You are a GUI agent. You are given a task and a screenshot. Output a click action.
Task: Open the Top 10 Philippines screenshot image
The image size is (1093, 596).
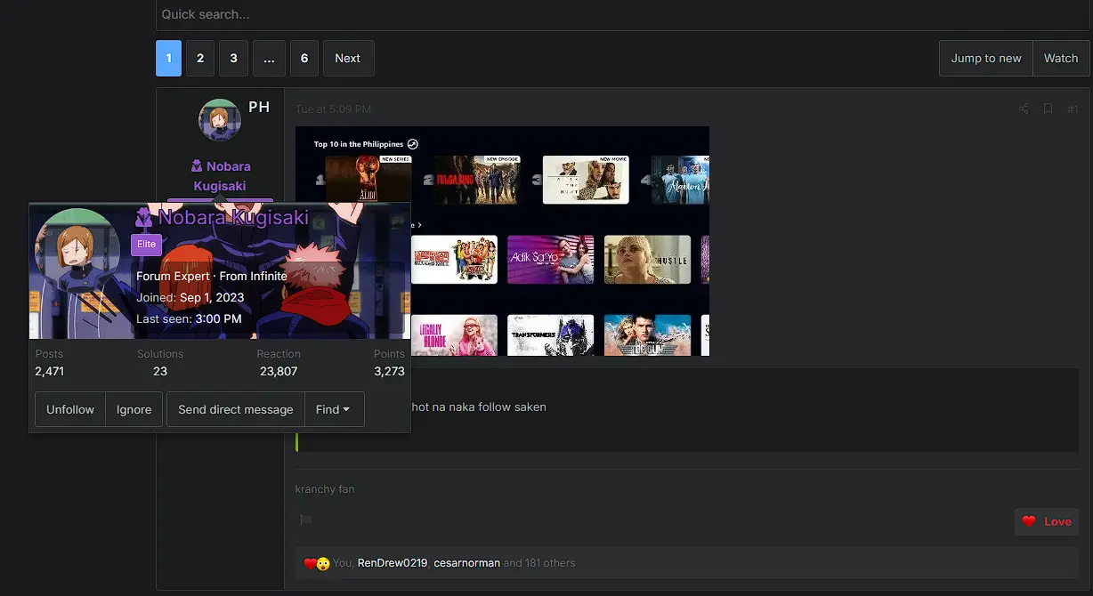click(503, 241)
